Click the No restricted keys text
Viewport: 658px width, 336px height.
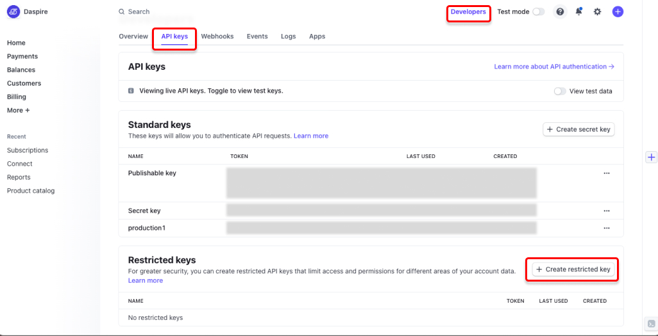click(156, 317)
